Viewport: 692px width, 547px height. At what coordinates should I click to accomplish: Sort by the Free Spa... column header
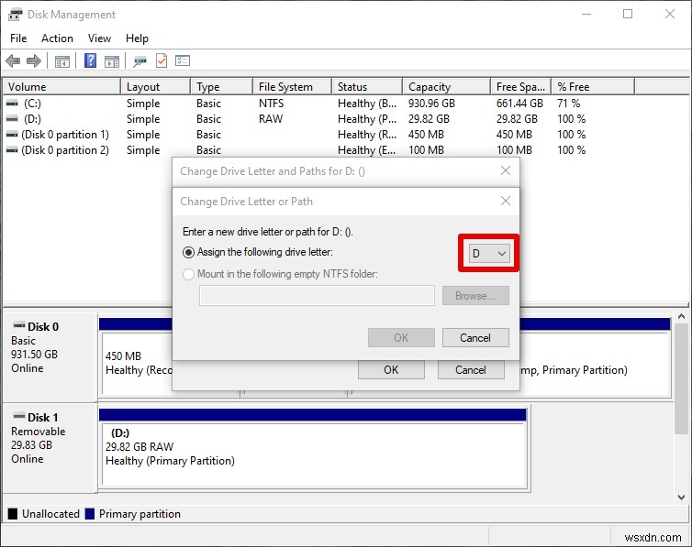[x=520, y=86]
